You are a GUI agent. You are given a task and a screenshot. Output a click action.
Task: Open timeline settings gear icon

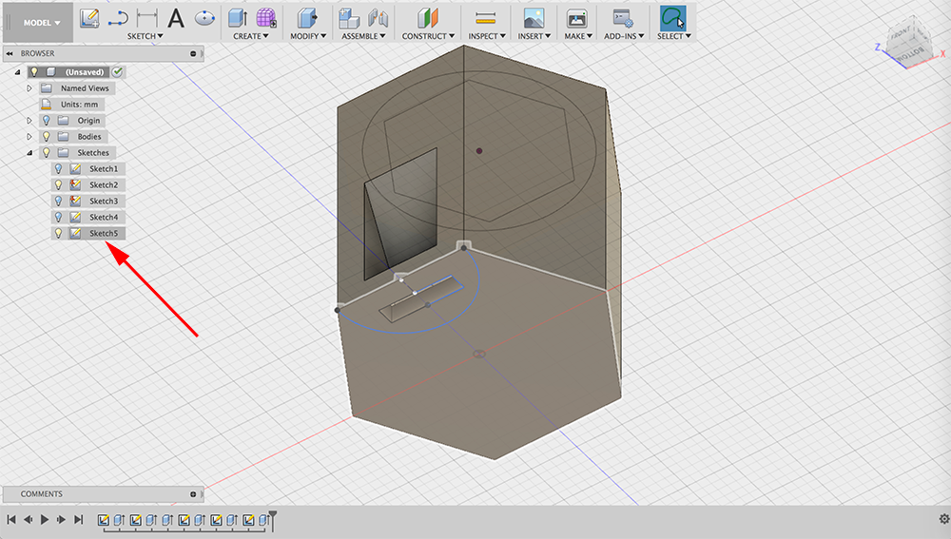pos(943,519)
